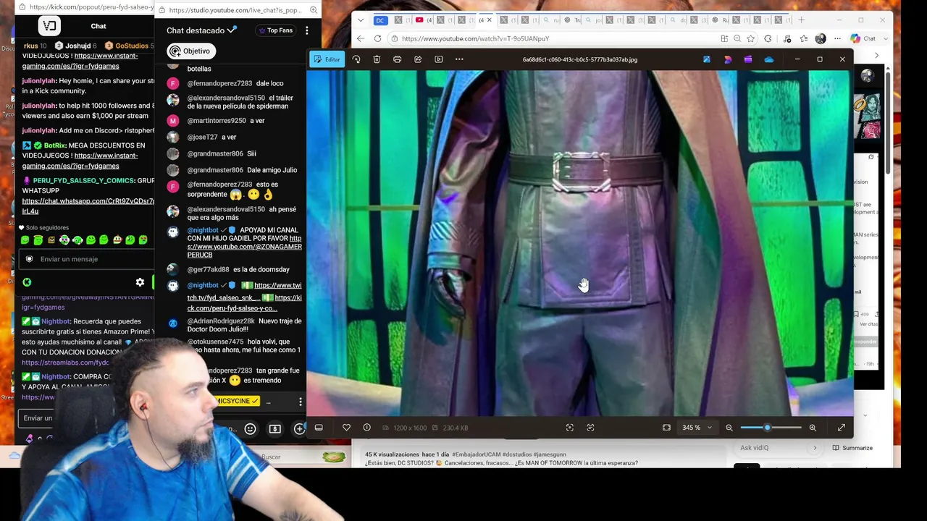927x521 pixels.
Task: Print the image from Photos toolbar
Action: 397,59
